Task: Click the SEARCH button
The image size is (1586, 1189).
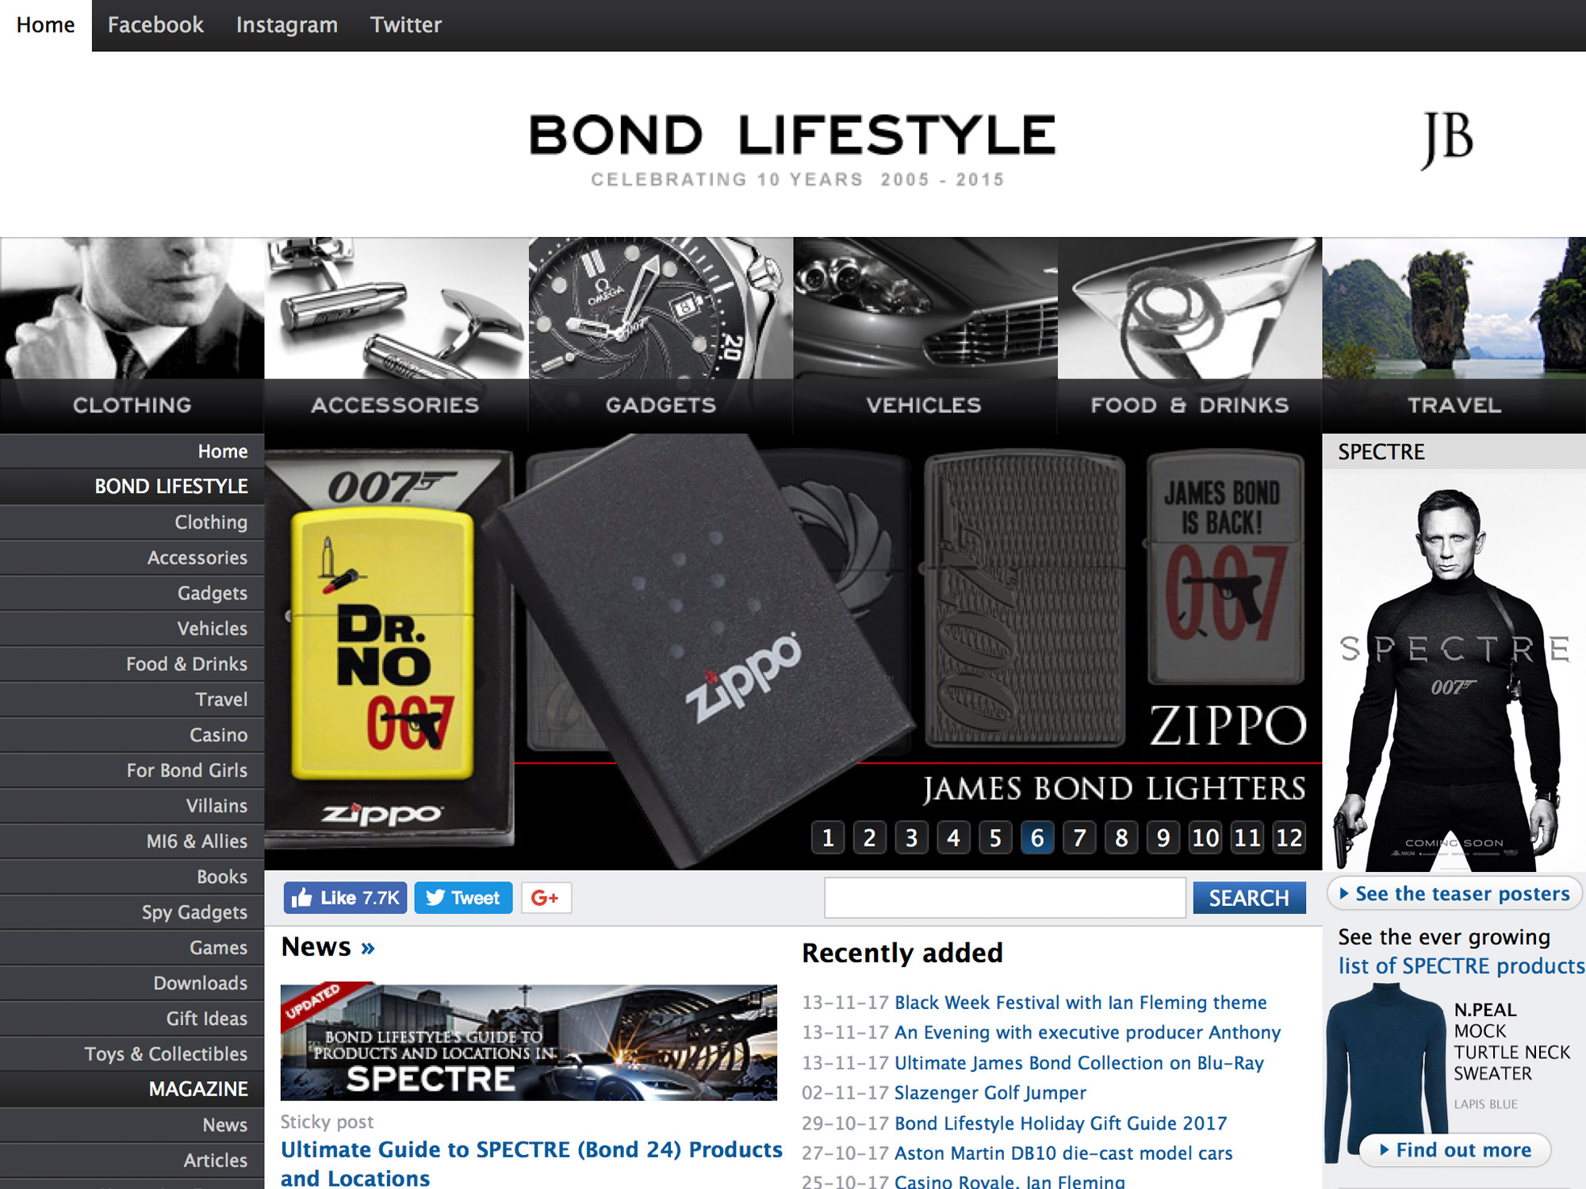Action: click(x=1249, y=898)
